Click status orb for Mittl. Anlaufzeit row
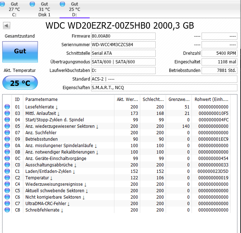 [x=7, y=113]
